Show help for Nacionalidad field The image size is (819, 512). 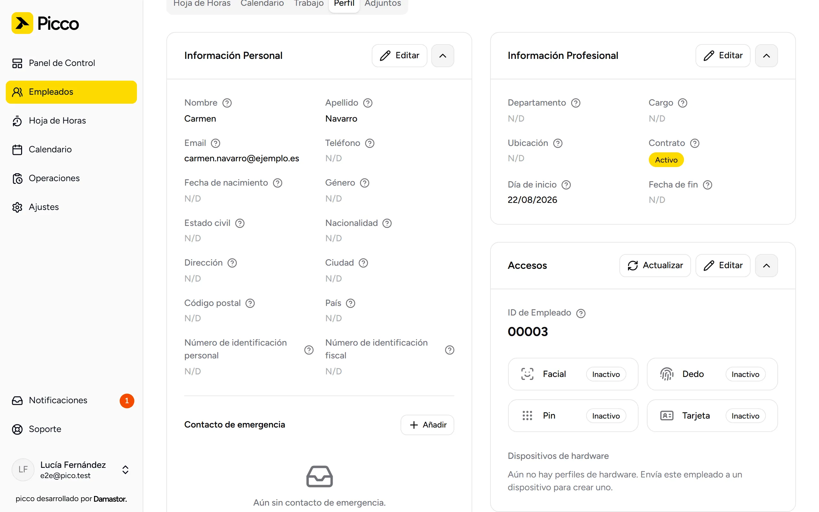387,223
